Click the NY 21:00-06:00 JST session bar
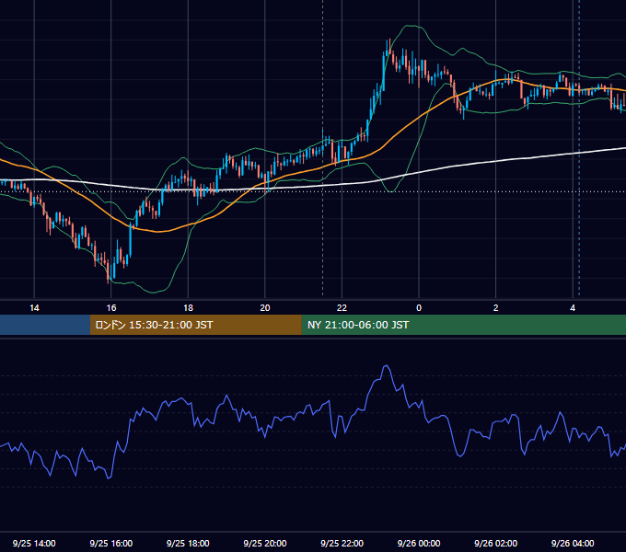The image size is (626, 552). [x=463, y=325]
